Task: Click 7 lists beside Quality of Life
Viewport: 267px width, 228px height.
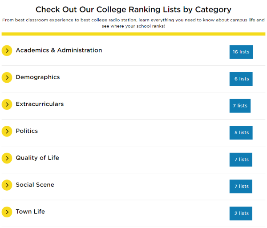Action: (x=241, y=160)
